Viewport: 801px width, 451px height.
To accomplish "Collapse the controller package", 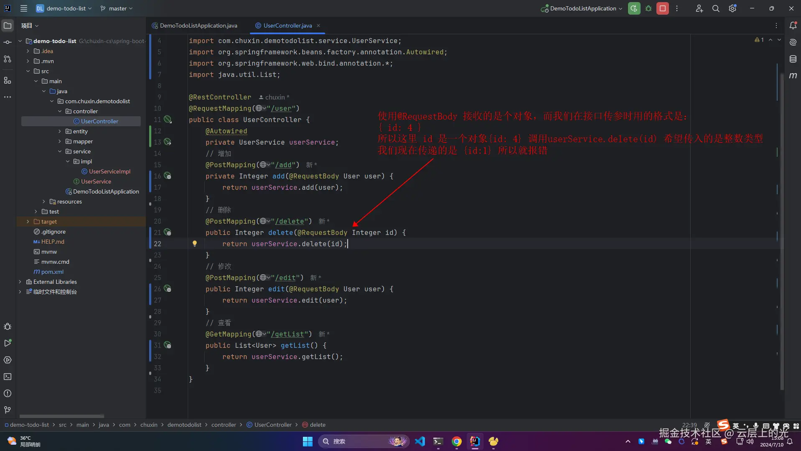I will (x=60, y=111).
